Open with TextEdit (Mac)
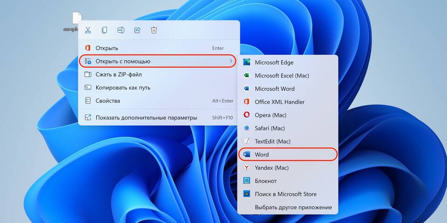 [288, 141]
